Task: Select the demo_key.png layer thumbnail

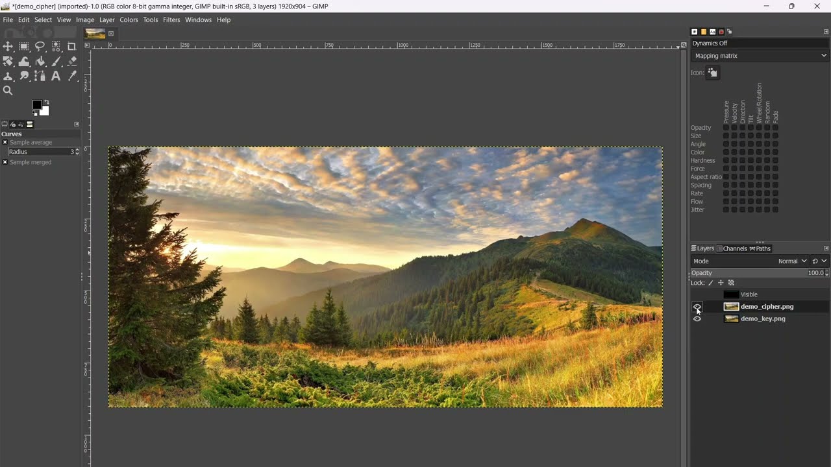Action: 731,319
